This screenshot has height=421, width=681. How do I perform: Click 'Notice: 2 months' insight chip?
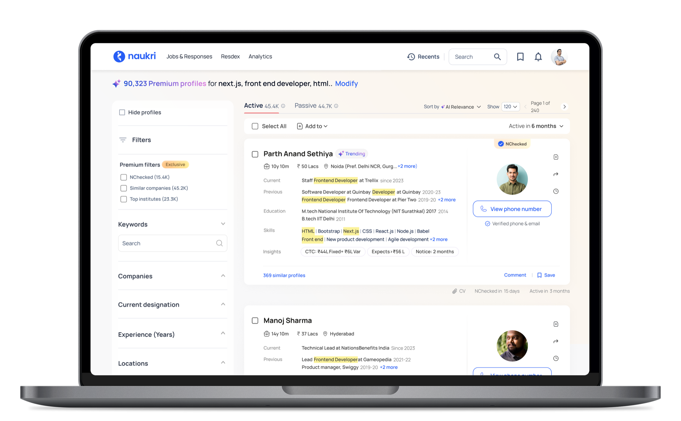pos(435,251)
